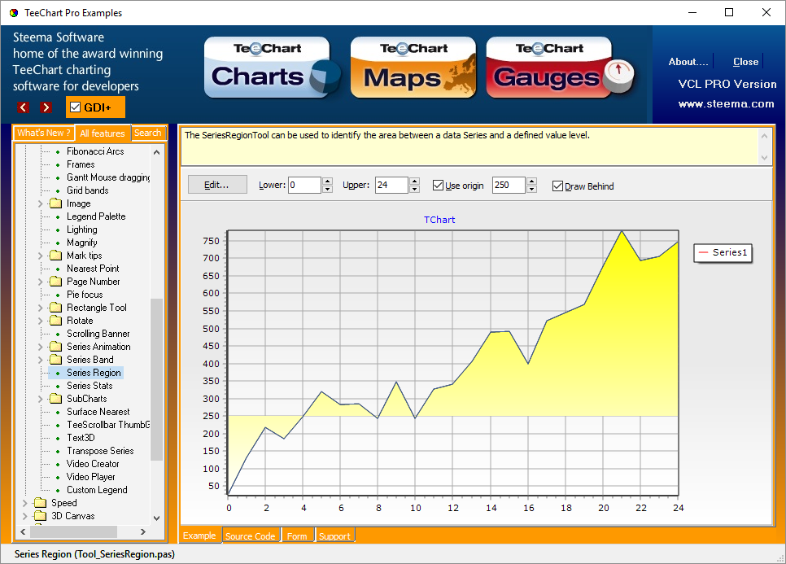Select the 3D Canvas folder icon
Image resolution: width=786 pixels, height=564 pixels.
[x=40, y=516]
